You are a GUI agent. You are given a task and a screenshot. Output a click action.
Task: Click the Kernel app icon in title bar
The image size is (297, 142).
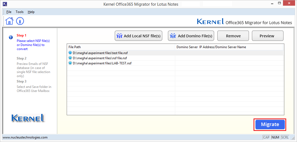point(5,4)
